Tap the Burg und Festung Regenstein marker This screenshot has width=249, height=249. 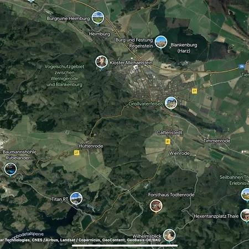click(x=161, y=43)
